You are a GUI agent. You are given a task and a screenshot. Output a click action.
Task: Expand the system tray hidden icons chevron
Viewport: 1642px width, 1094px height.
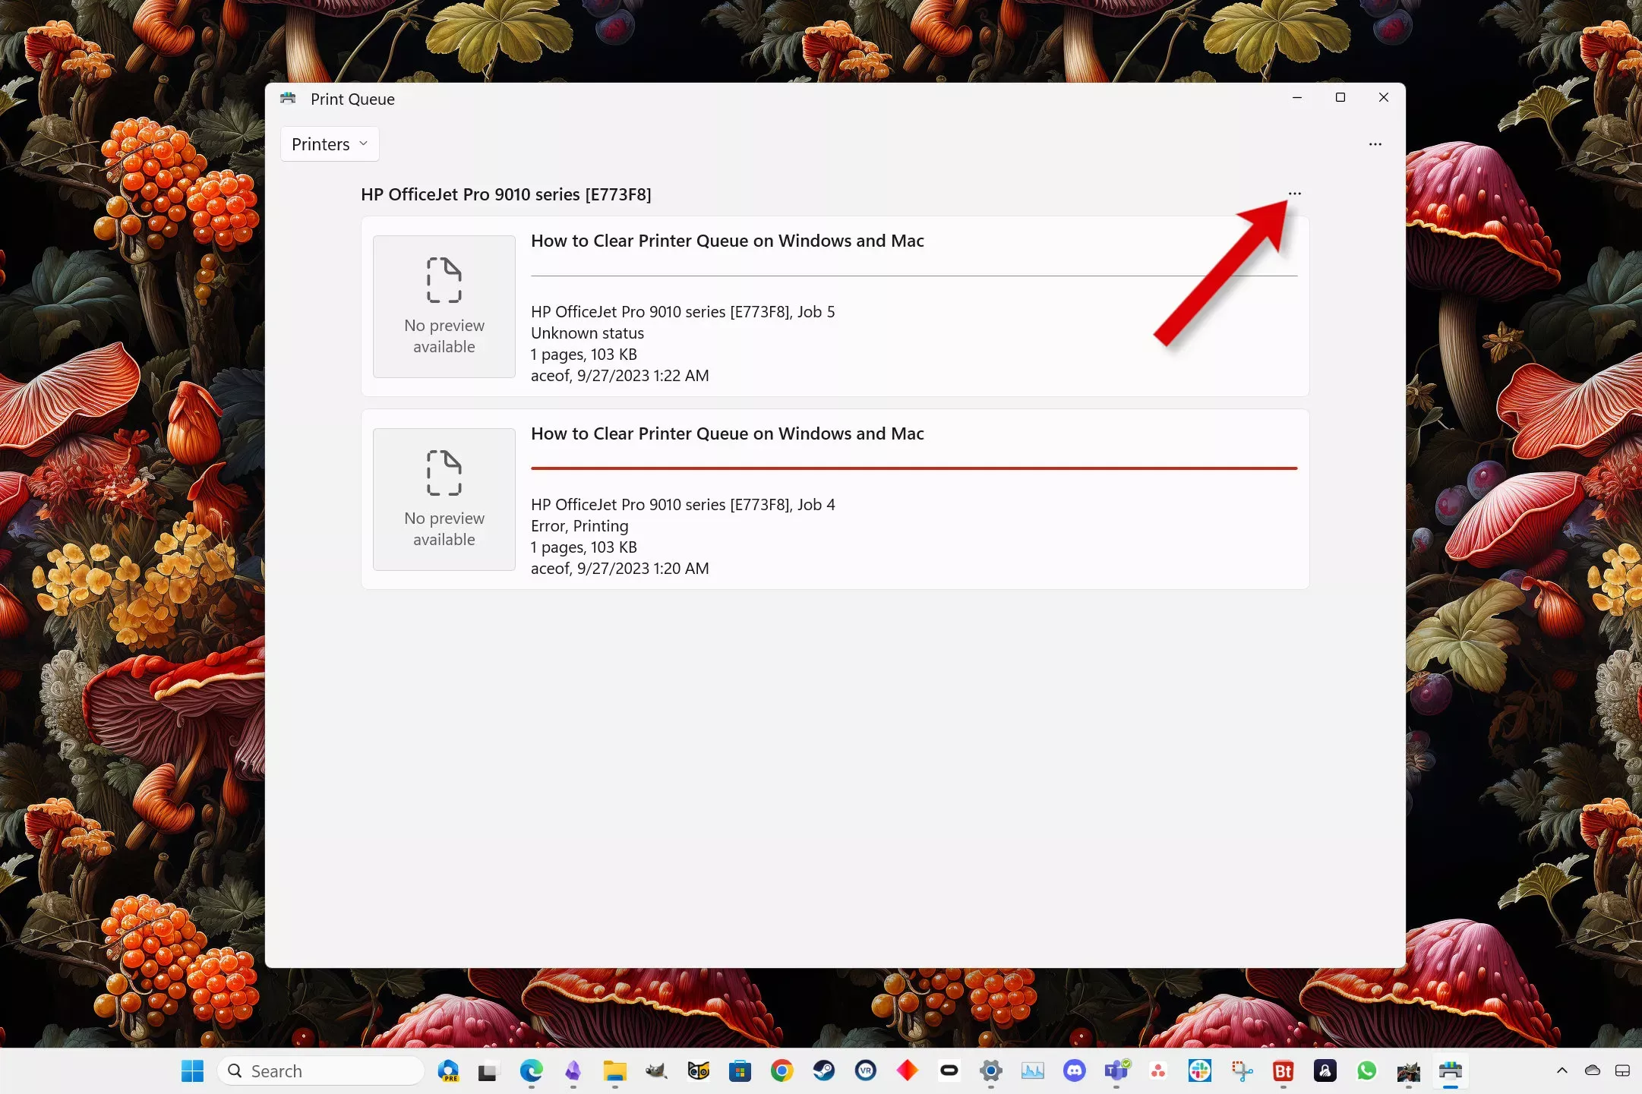[x=1561, y=1070]
